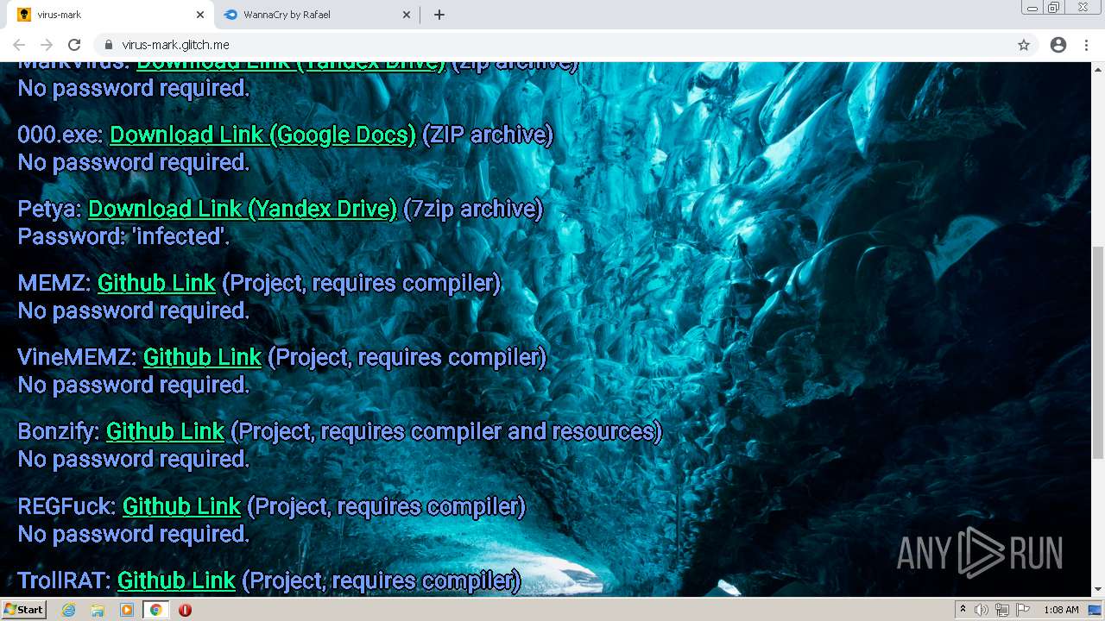Go back to the previous page

tap(19, 45)
